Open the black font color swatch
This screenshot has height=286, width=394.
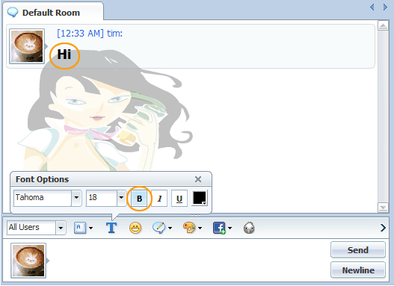200,198
